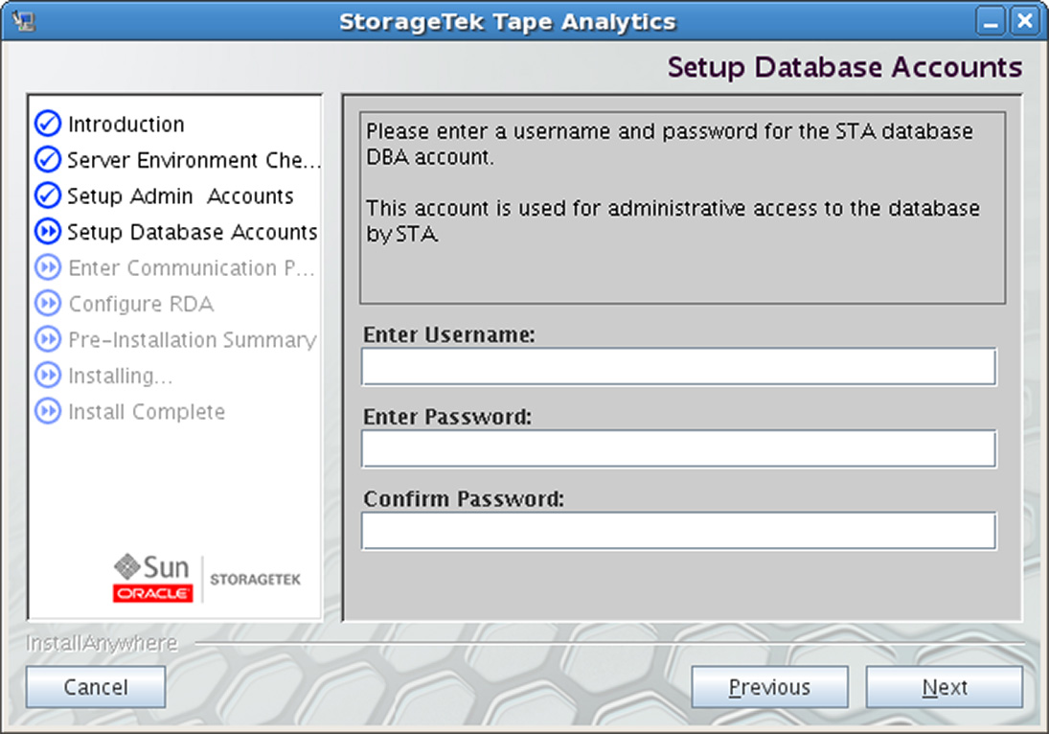Select the Pre-Installation Summary step label
The width and height of the screenshot is (1049, 734).
193,340
